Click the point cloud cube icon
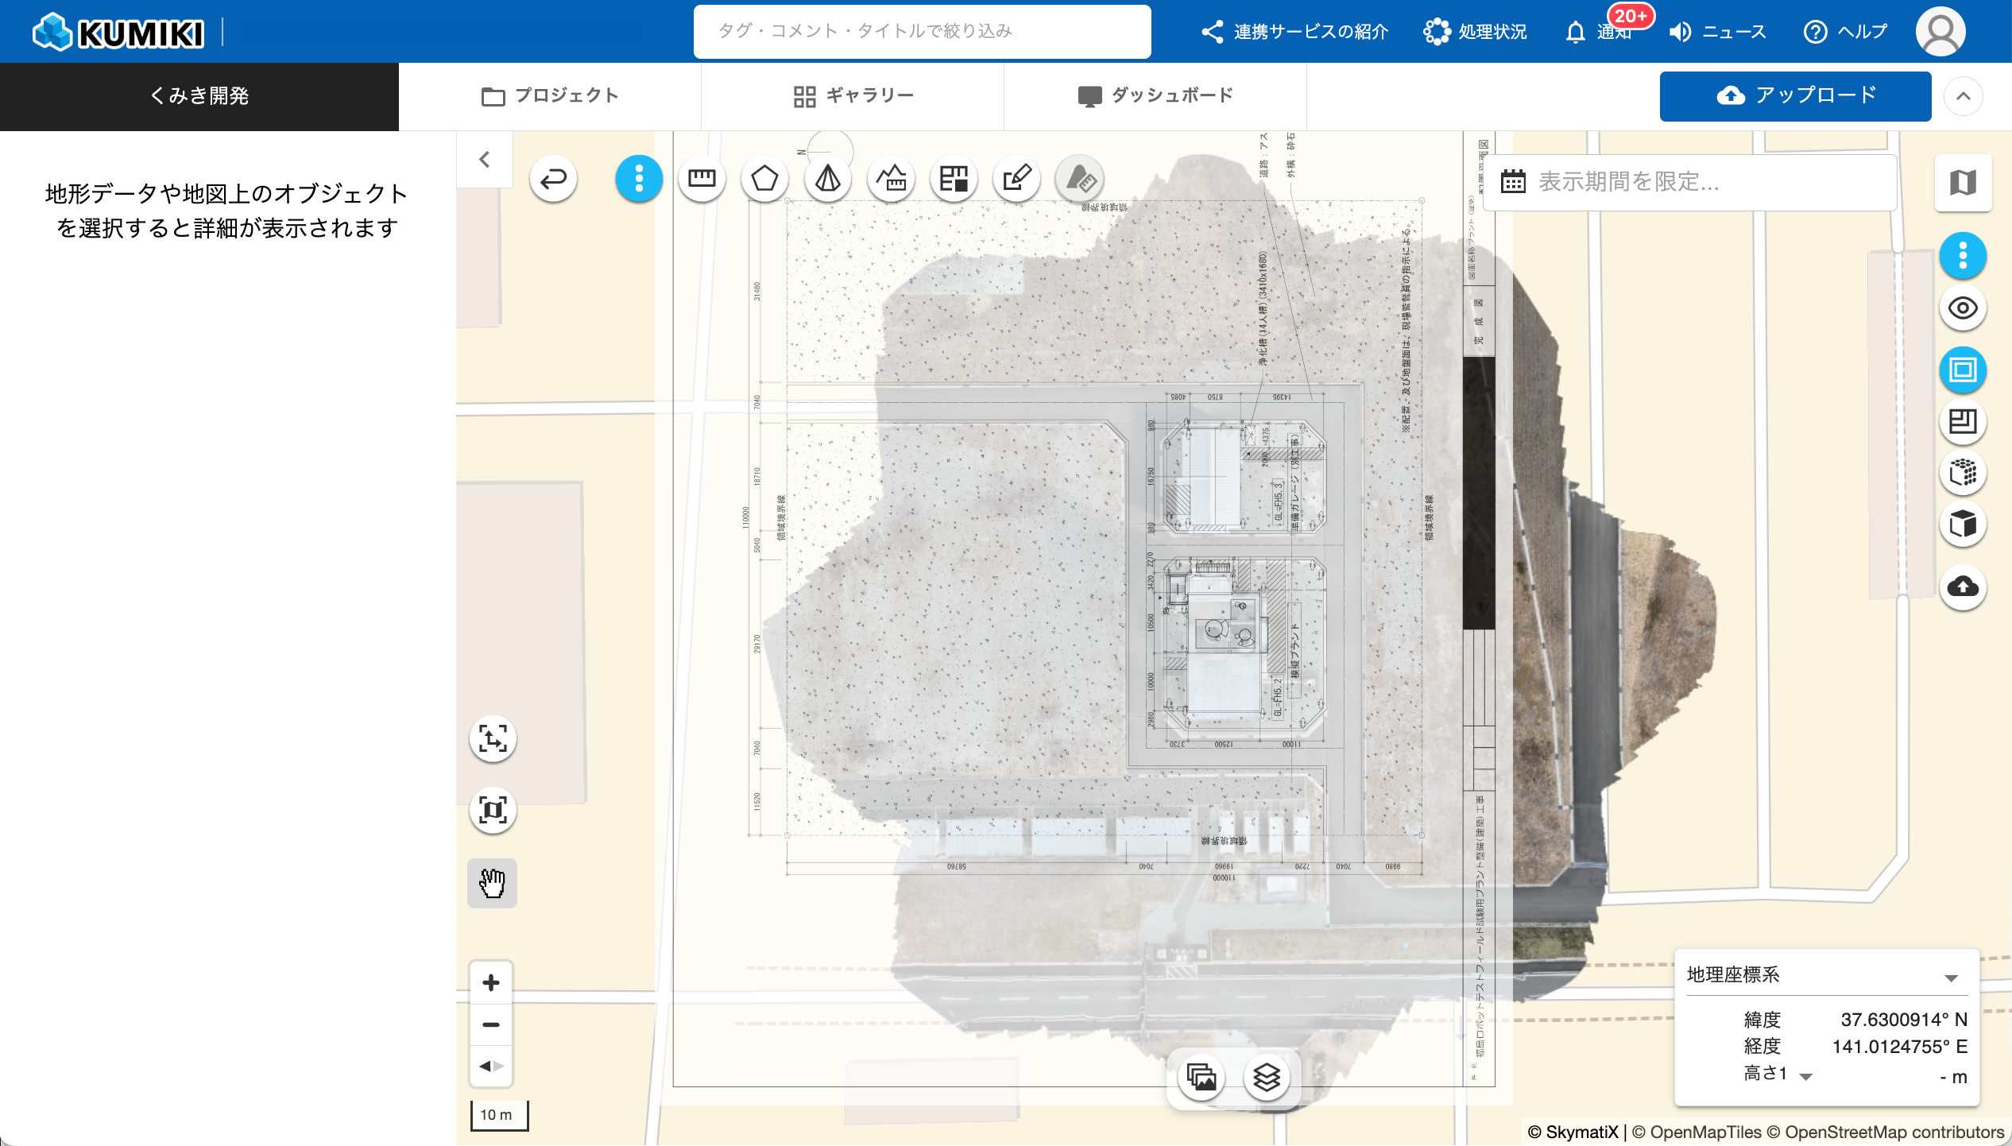The image size is (2012, 1146). (1963, 473)
